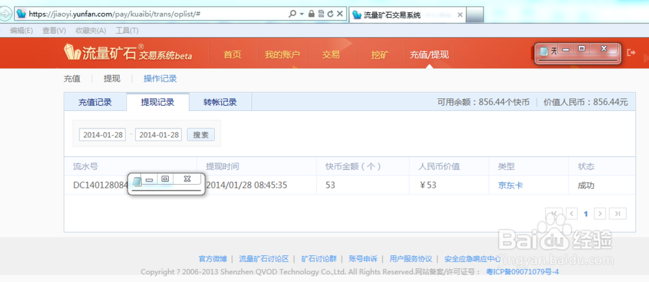Click the 操作记录 sub-navigation link

pyautogui.click(x=160, y=78)
